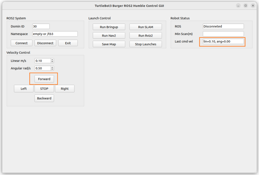Click the empty Min Scan(m) field

(223, 34)
